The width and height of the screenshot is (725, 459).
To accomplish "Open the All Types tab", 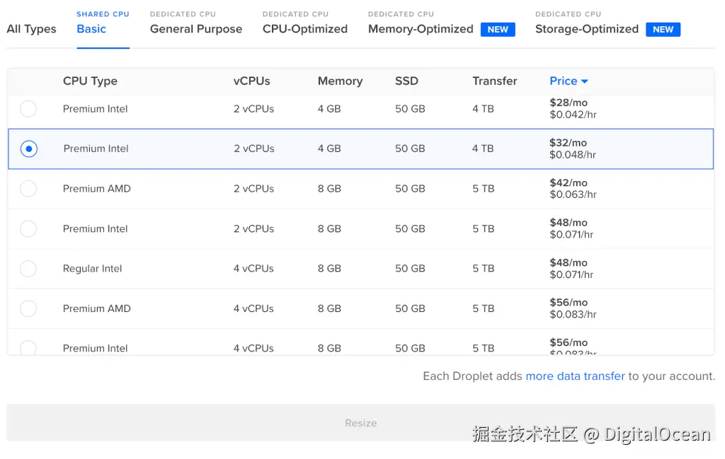I will [x=31, y=29].
